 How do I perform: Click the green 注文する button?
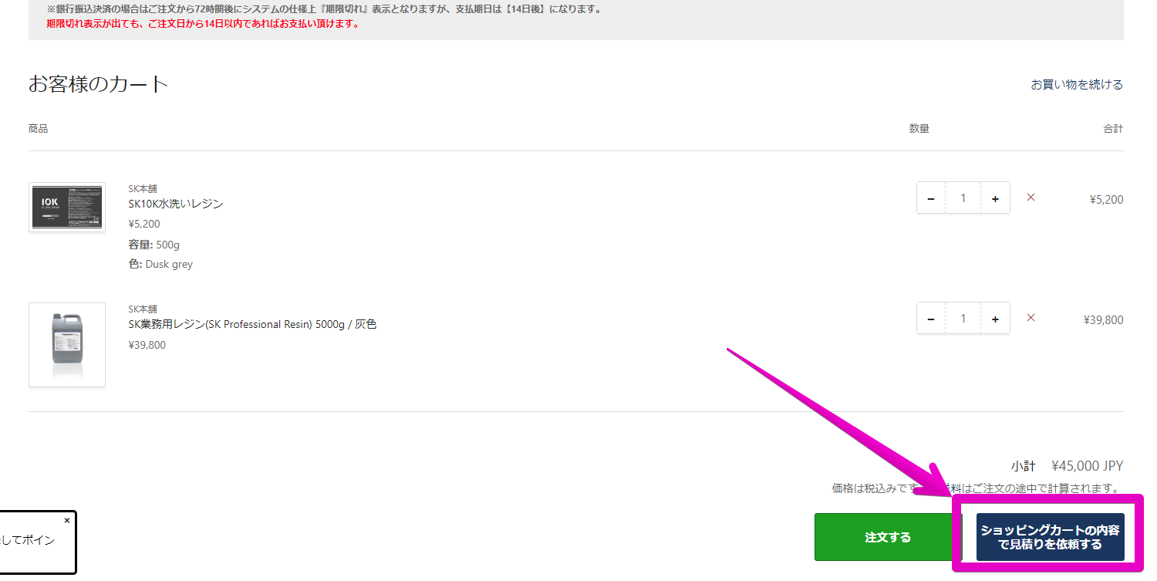click(888, 537)
